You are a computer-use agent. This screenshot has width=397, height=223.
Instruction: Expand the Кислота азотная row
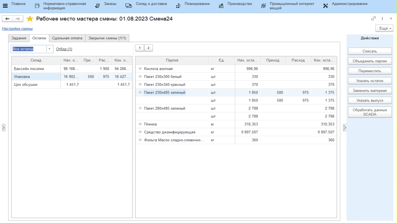(140, 69)
